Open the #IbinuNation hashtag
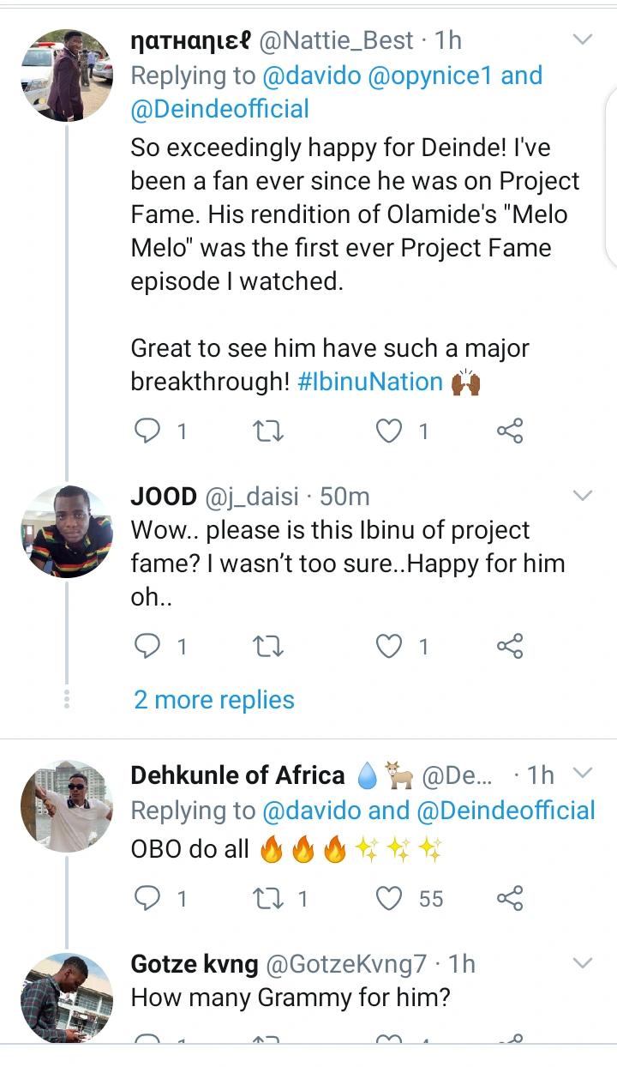This screenshot has width=617, height=1067. click(x=370, y=382)
